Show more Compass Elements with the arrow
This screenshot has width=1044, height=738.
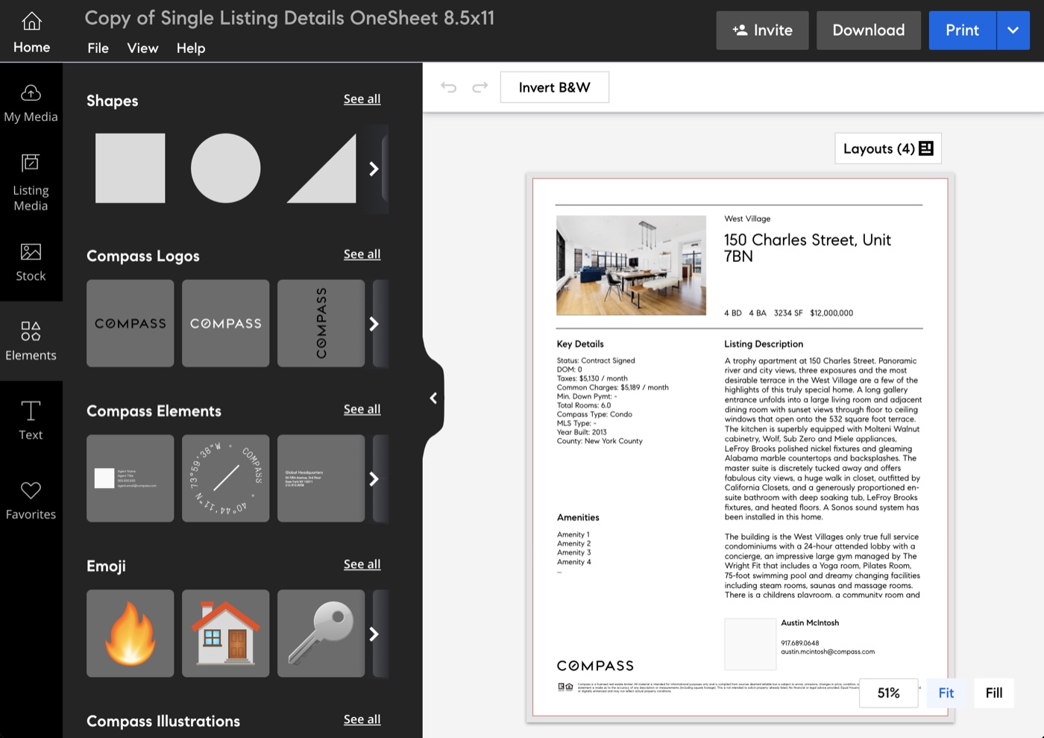pos(374,478)
